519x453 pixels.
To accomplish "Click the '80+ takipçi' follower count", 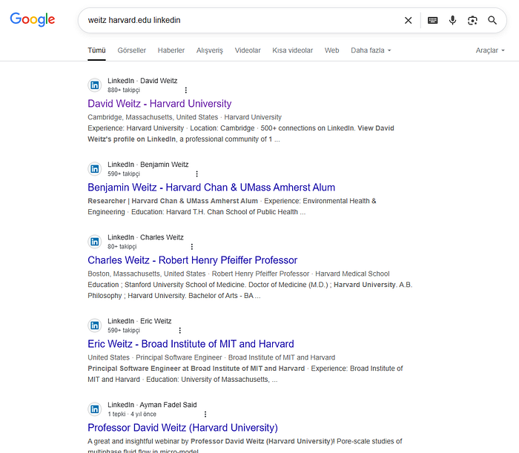I will click(x=122, y=247).
